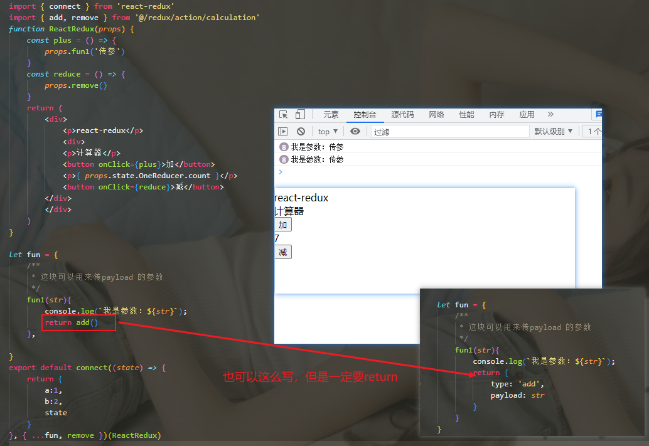
Task: Click the 减 button
Action: 283,252
